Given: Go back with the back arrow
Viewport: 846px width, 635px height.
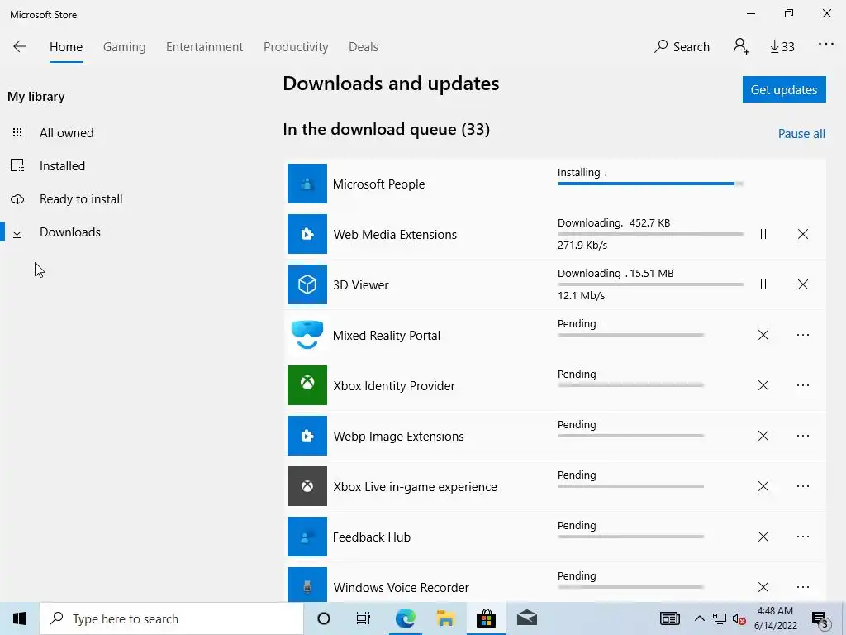Looking at the screenshot, I should pos(20,46).
